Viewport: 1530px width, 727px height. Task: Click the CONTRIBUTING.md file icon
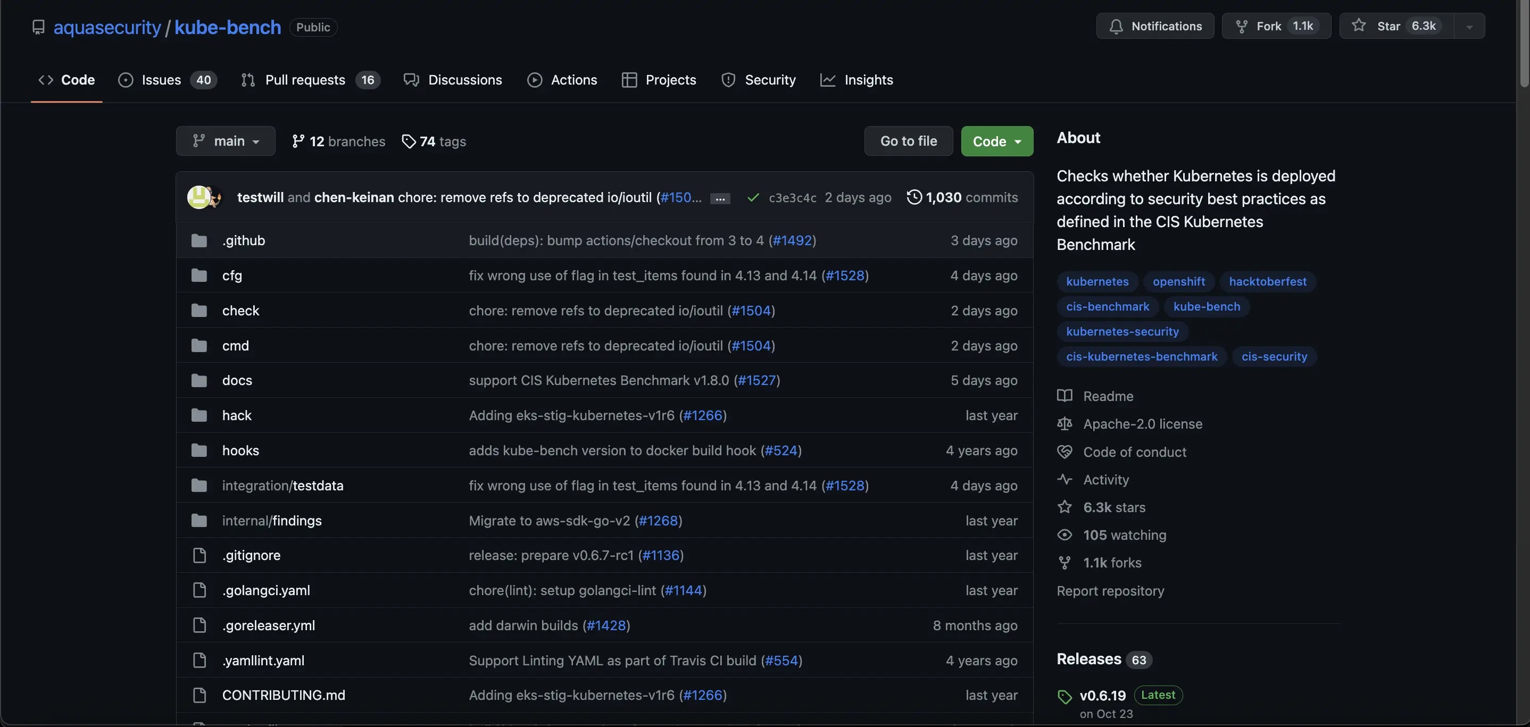(x=199, y=695)
